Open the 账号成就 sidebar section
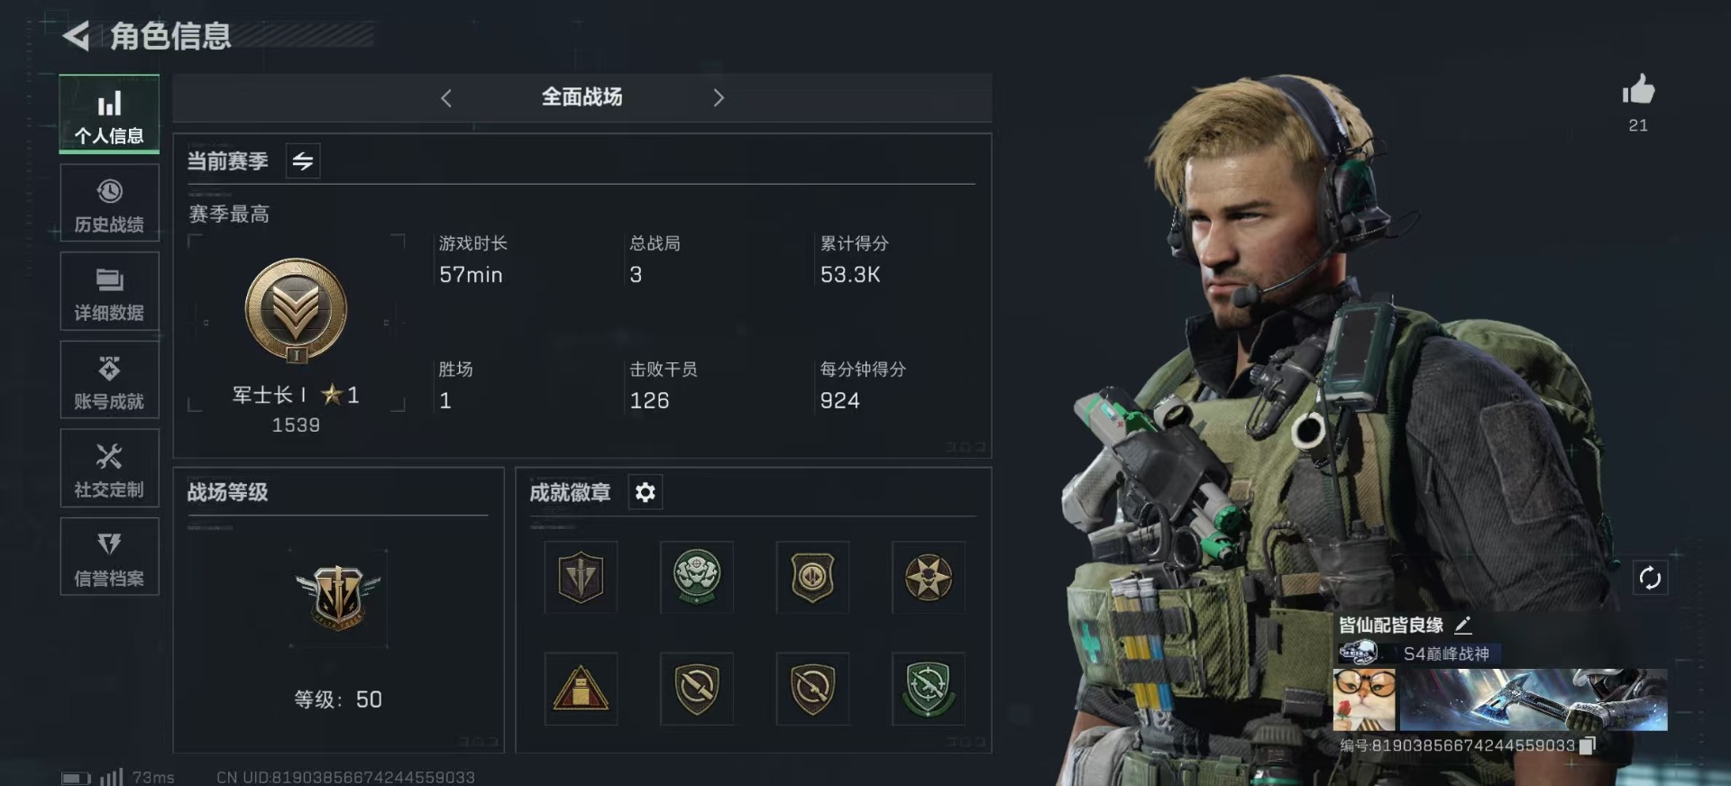This screenshot has width=1731, height=786. 109,379
